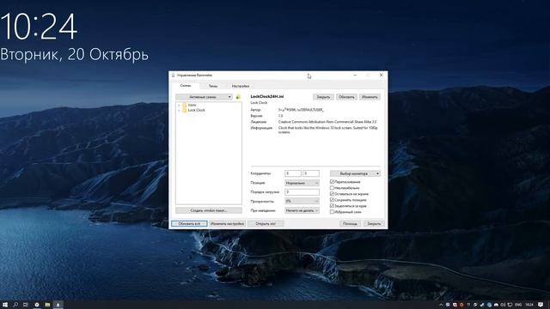Click the Порядок загрузки input field

click(302, 192)
